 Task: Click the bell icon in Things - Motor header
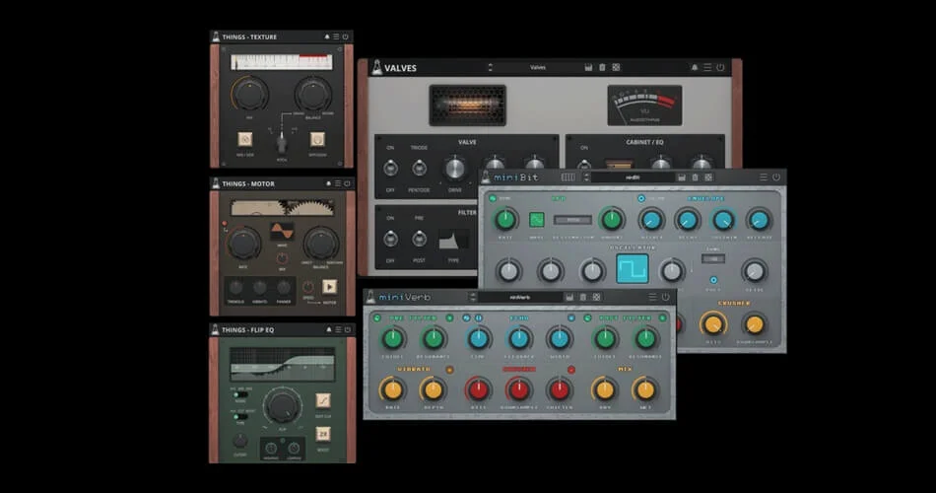pyautogui.click(x=328, y=183)
